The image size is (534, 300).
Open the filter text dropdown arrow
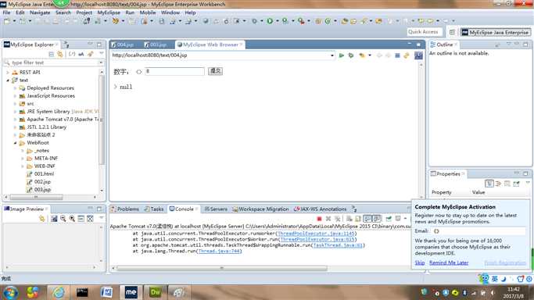point(101,62)
